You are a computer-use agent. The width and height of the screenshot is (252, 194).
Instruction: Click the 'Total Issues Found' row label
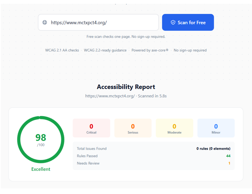coord(92,149)
